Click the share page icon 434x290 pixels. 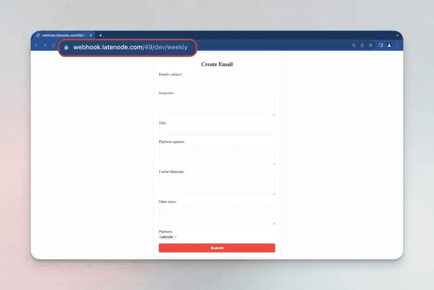(x=362, y=46)
